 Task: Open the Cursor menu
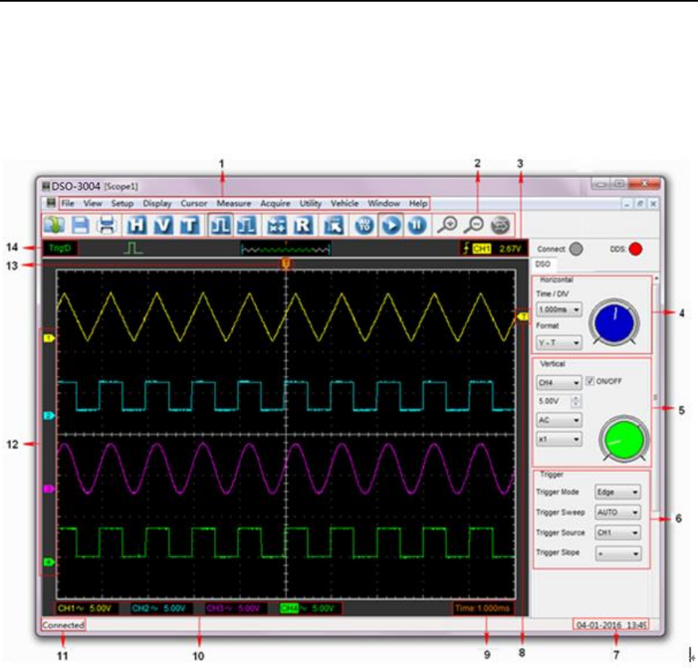193,203
